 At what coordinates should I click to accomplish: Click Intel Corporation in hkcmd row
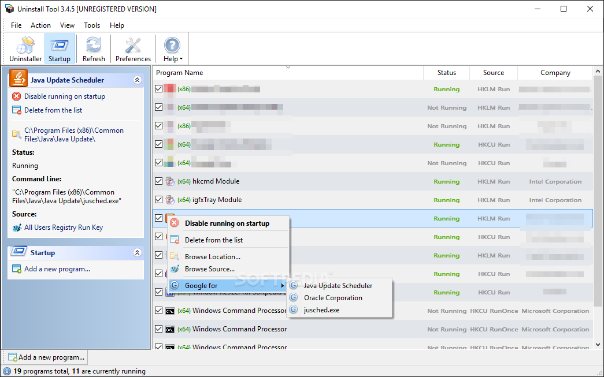point(555,182)
